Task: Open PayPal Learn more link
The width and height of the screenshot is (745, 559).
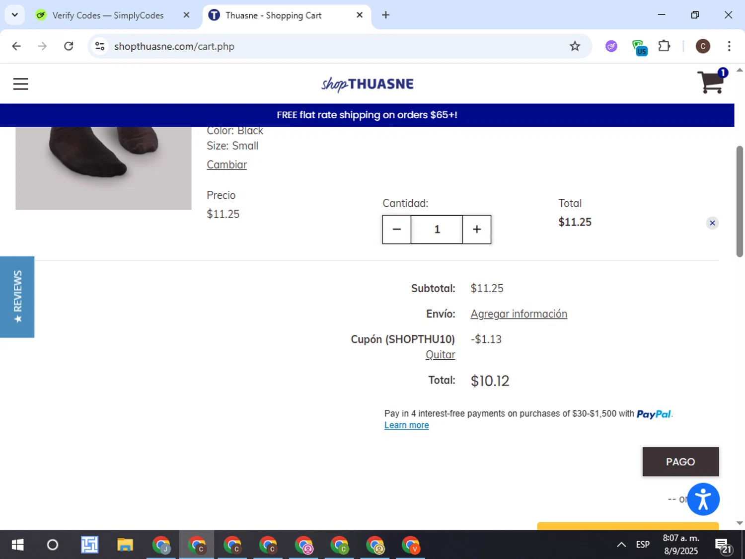Action: (406, 425)
